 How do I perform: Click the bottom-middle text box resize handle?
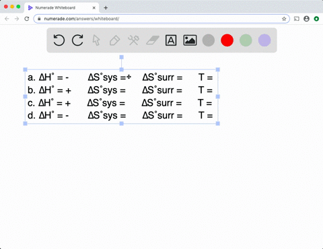122,124
